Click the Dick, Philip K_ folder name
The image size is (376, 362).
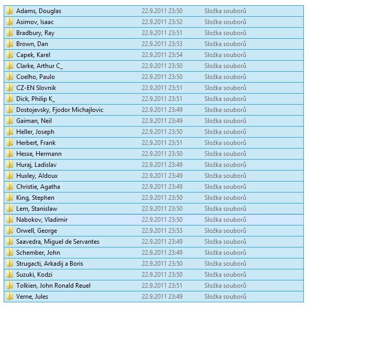point(35,99)
